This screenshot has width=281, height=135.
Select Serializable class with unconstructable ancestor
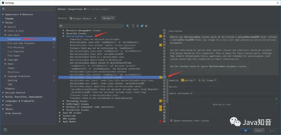point(98,71)
